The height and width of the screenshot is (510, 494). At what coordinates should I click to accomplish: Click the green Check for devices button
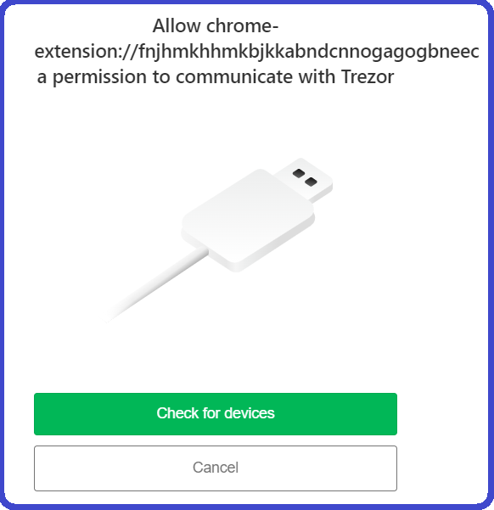pyautogui.click(x=216, y=414)
